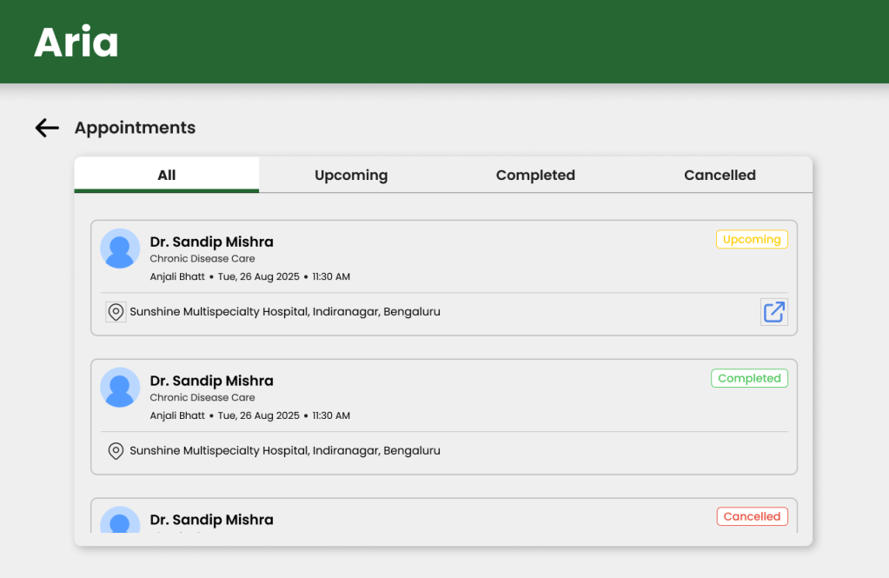Open external link icon on upcoming appointment
This screenshot has height=578, width=889.
[773, 312]
